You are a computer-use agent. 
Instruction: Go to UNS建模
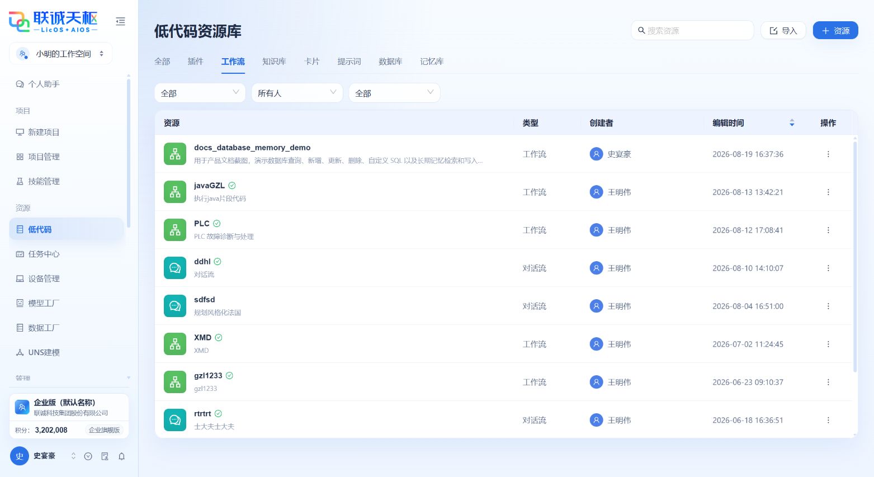[66, 352]
